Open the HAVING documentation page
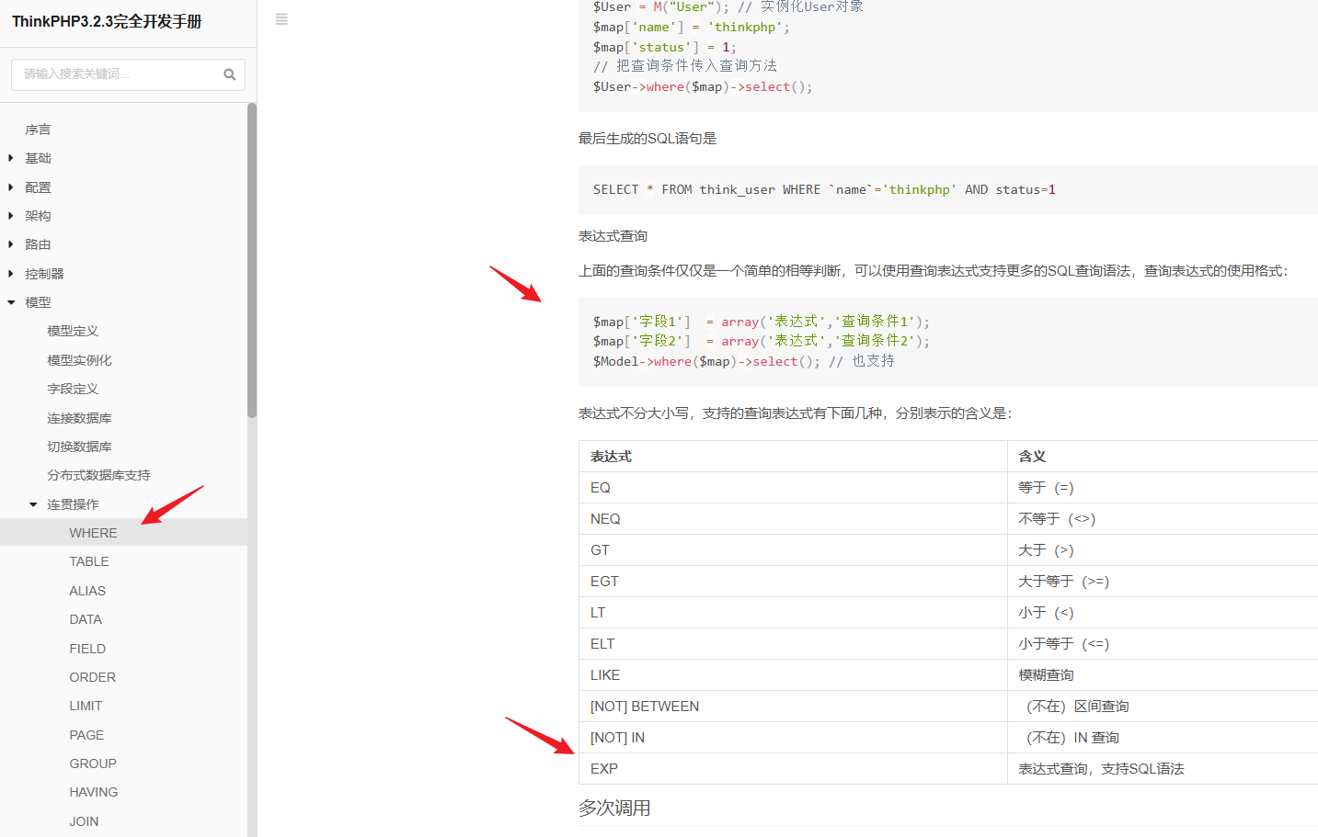 coord(93,792)
